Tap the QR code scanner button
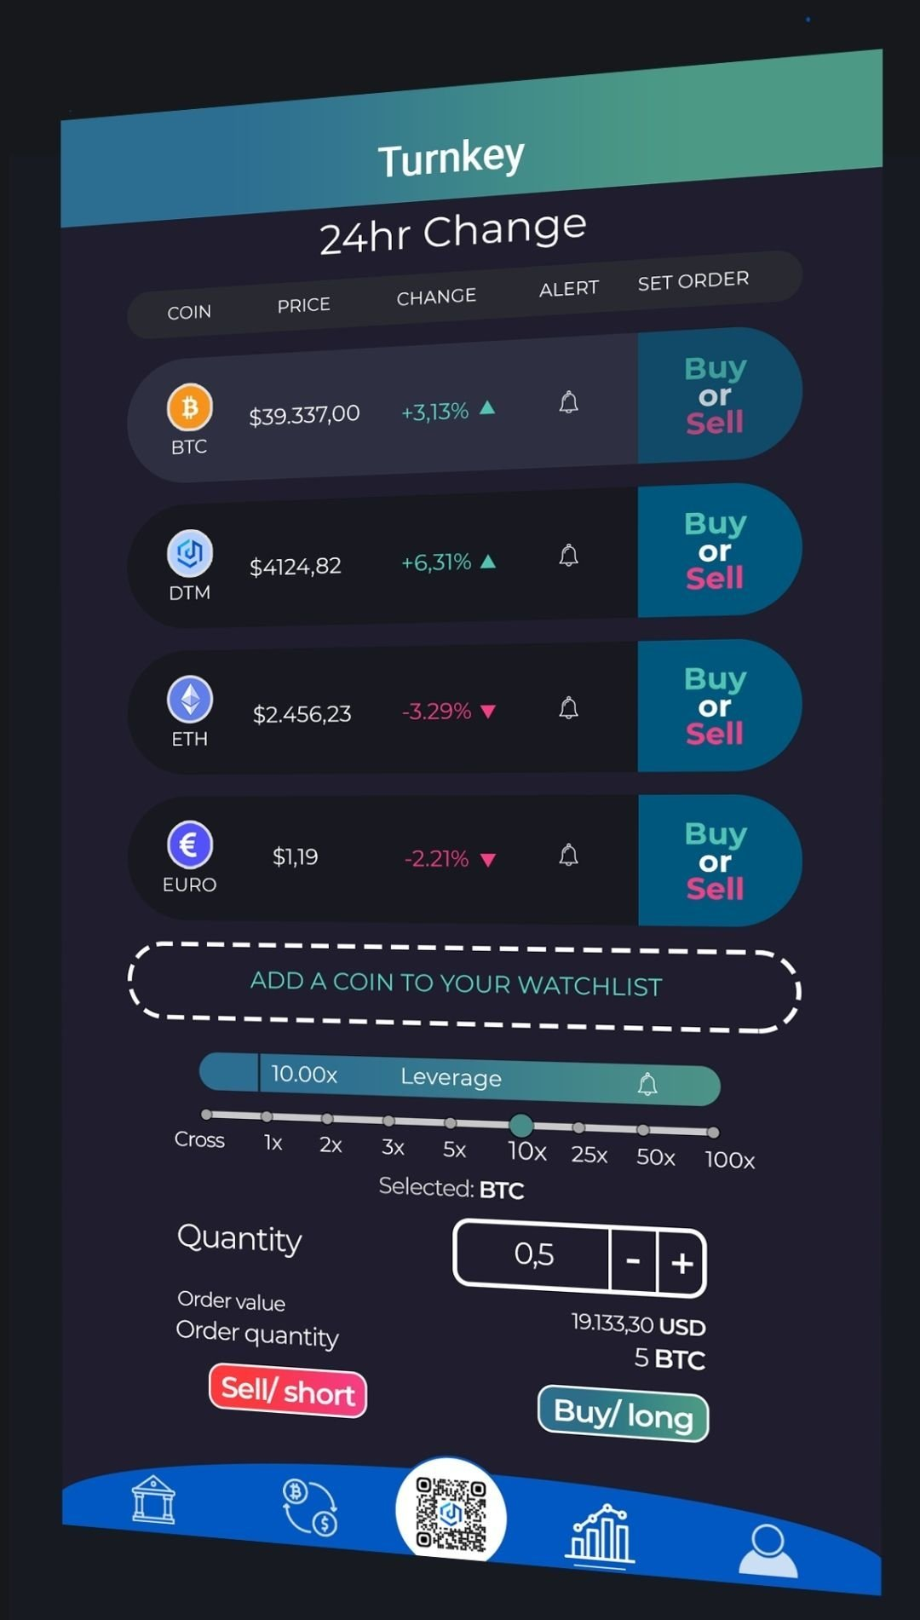920x1620 pixels. click(x=451, y=1513)
